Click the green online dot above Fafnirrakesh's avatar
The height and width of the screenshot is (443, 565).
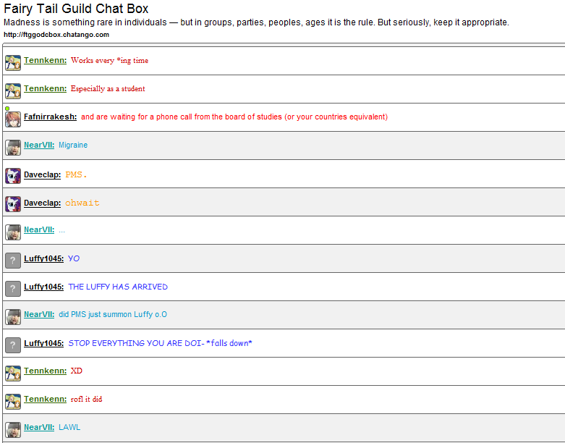tap(7, 109)
